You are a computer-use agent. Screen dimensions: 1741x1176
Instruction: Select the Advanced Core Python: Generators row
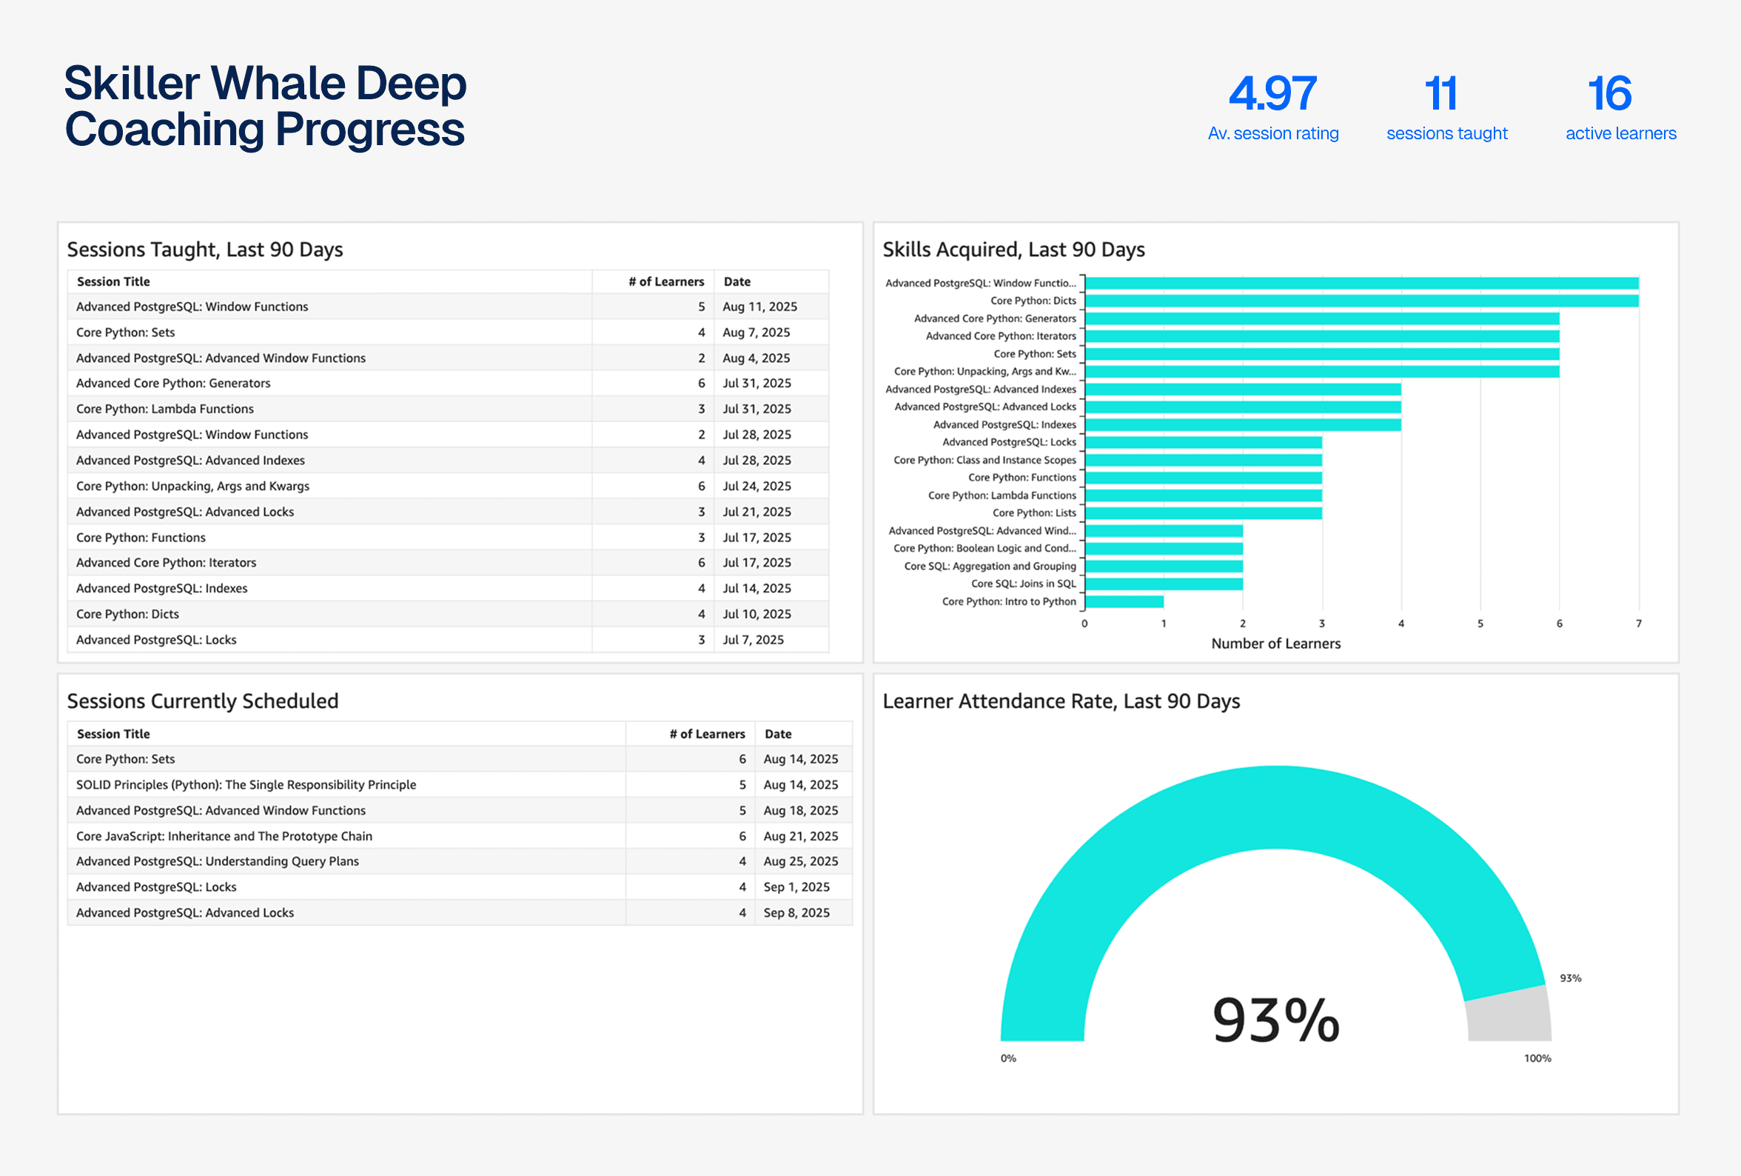click(173, 384)
